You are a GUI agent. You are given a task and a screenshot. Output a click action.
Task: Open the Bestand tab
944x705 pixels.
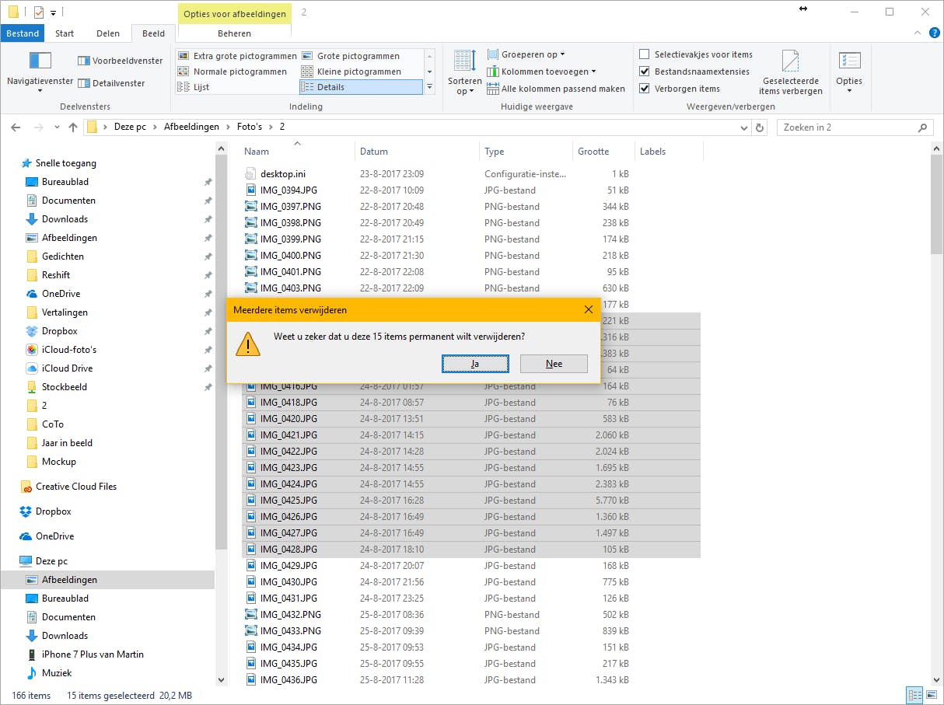tap(23, 33)
